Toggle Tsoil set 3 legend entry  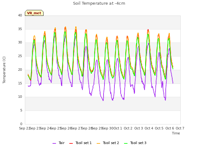135,143
